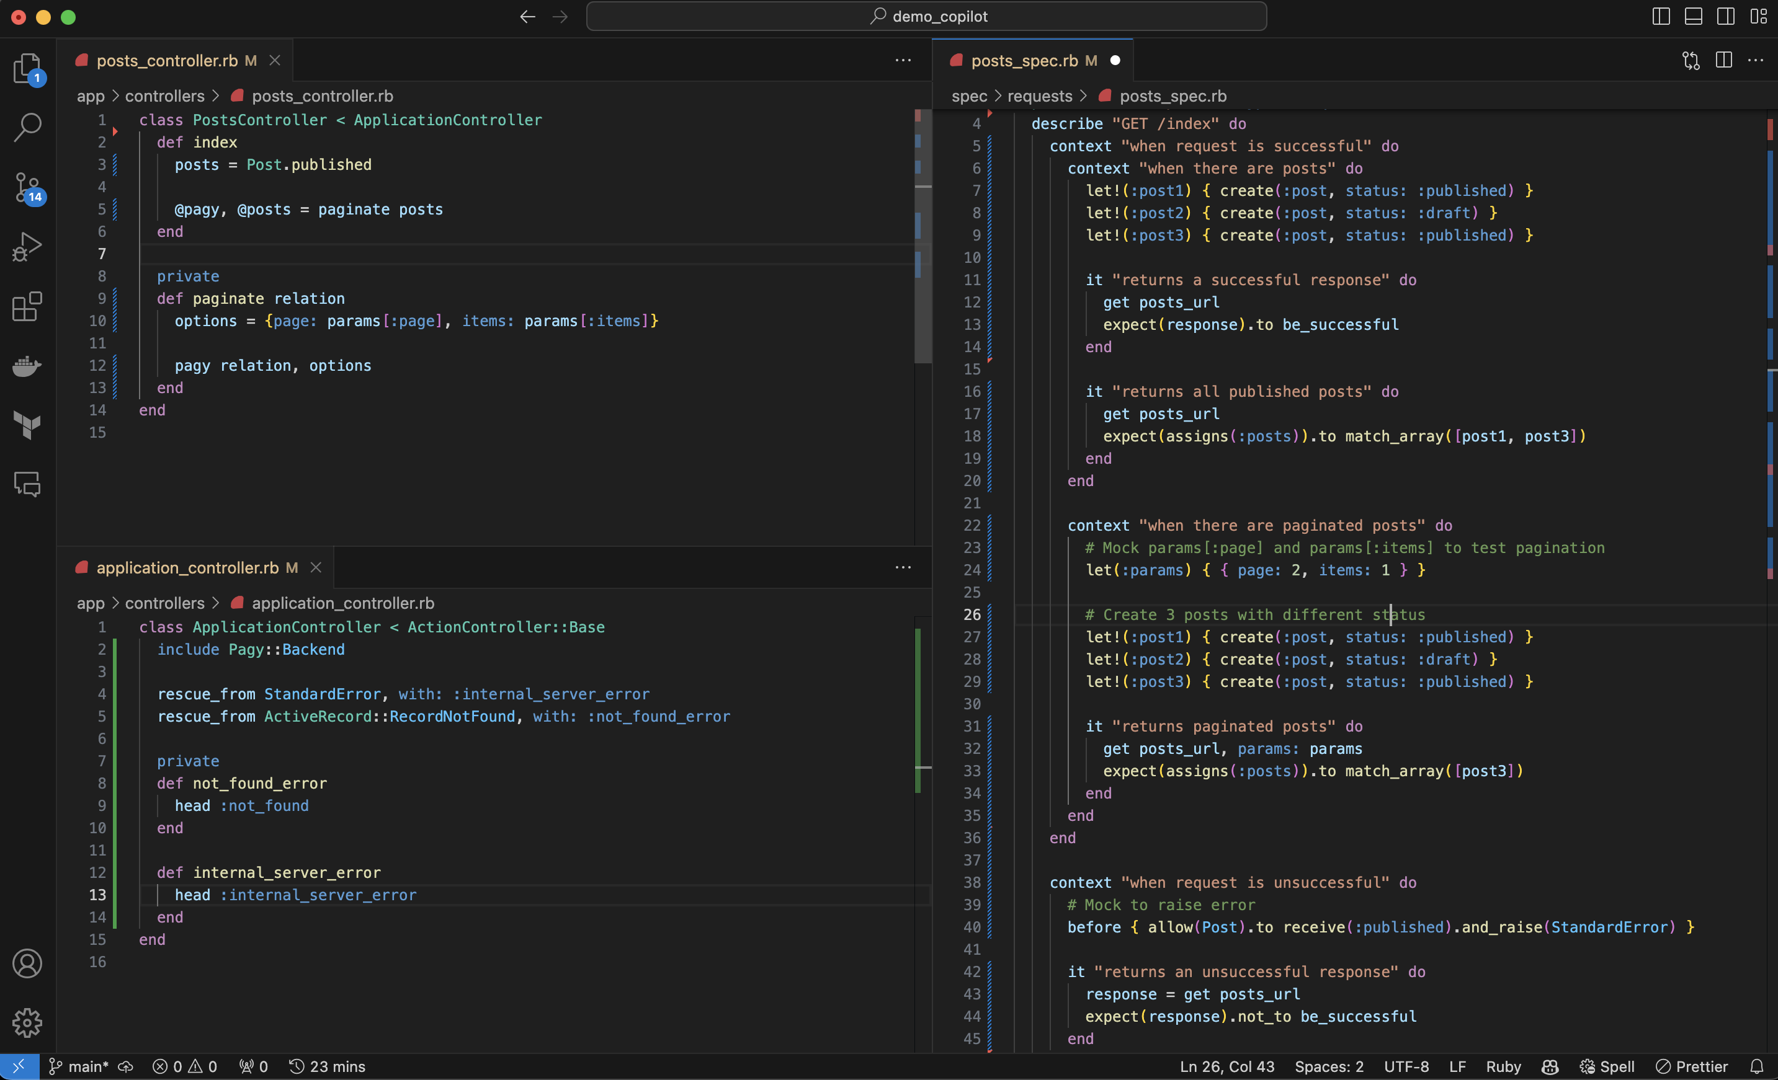Toggle the secondary side bar
1778x1080 pixels.
1726,16
